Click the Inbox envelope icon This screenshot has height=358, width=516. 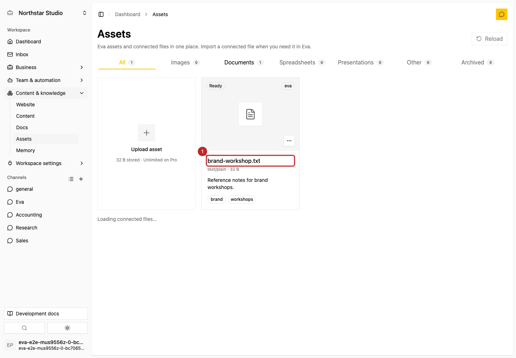coord(10,54)
